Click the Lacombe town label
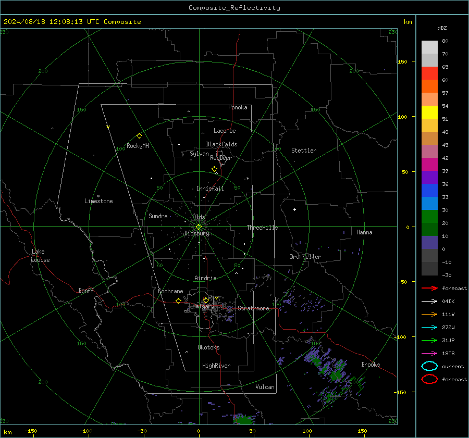The height and width of the screenshot is (438, 469). [x=225, y=131]
